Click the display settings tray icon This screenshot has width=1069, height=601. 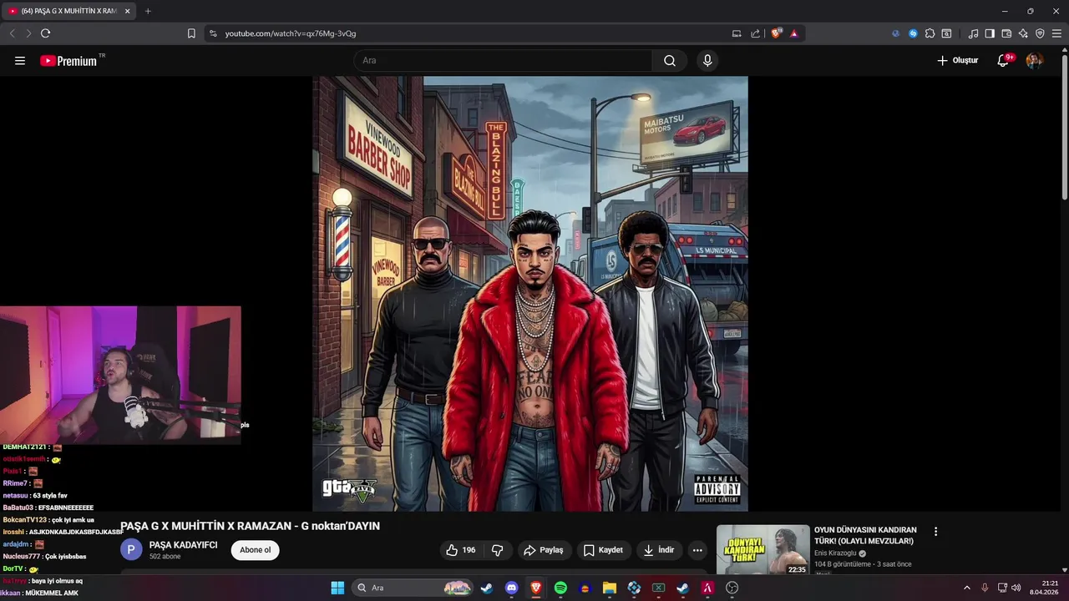(x=1003, y=588)
